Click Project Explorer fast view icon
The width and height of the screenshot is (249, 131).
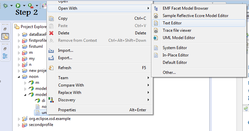click(x=5, y=36)
